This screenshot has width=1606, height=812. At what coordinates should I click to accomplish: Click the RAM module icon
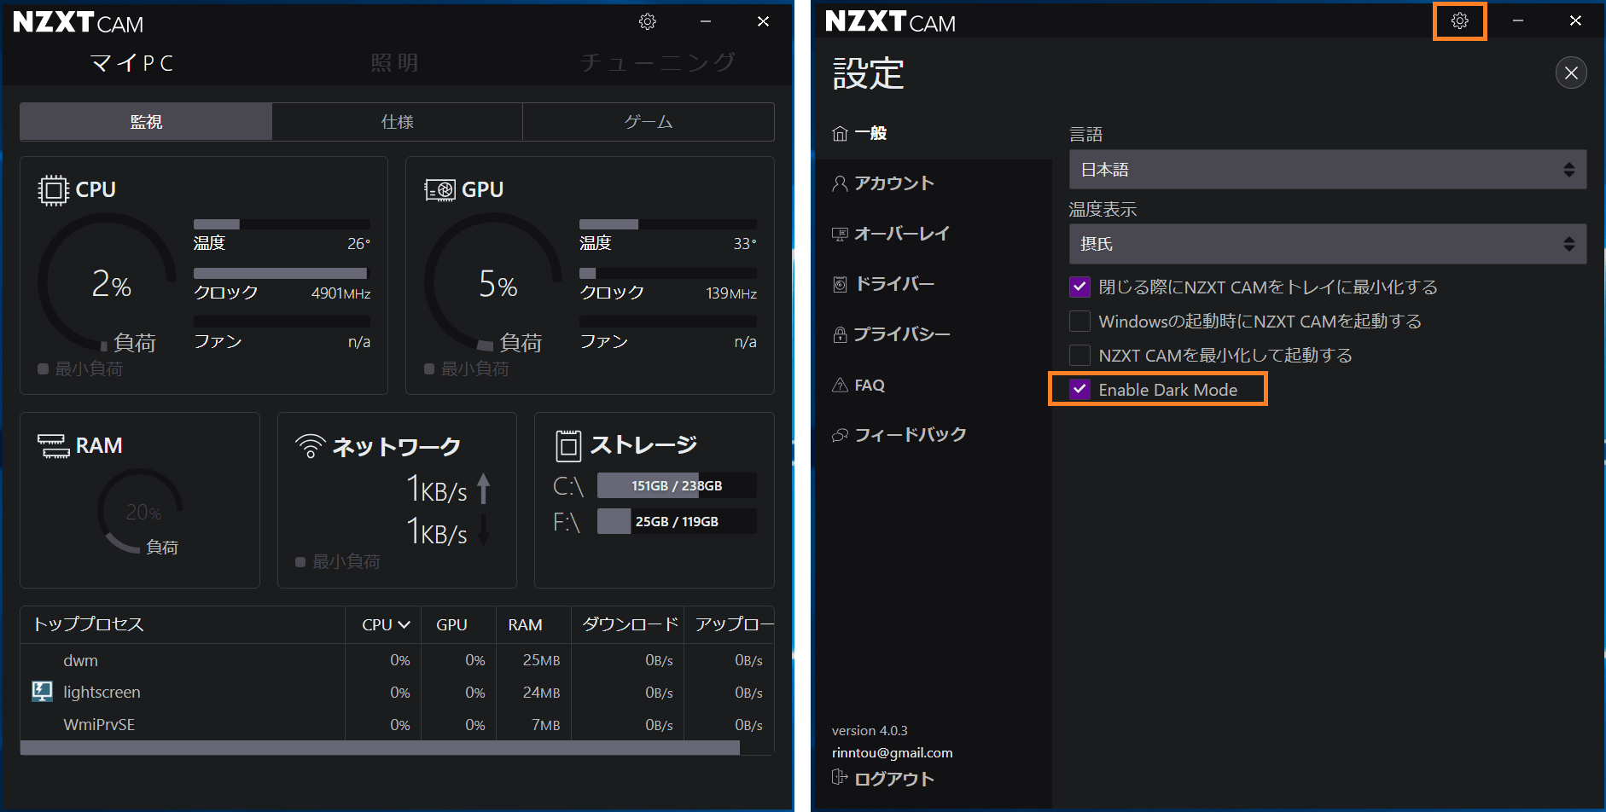click(x=53, y=445)
